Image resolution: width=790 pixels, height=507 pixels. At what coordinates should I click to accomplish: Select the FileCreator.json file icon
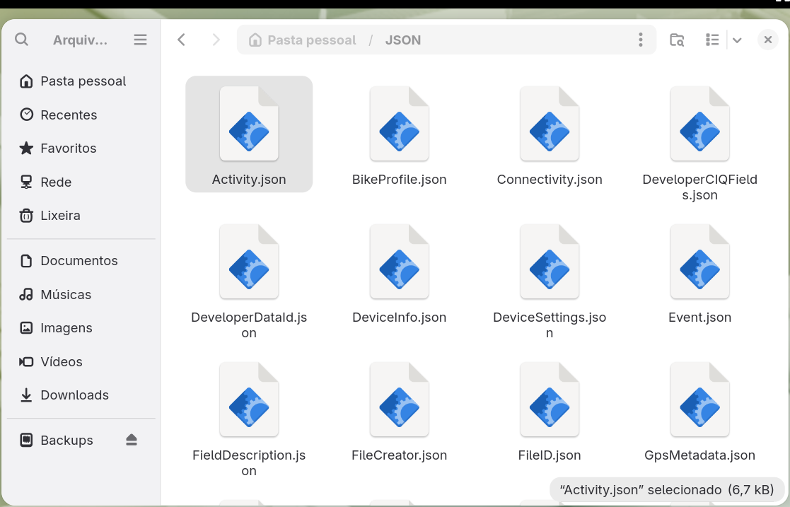click(399, 400)
